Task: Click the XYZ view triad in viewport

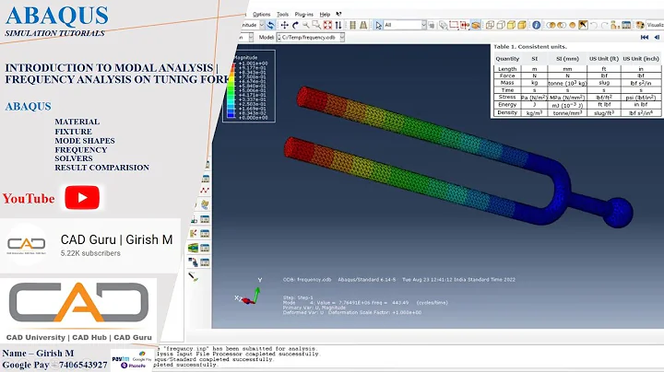Action: click(x=250, y=293)
